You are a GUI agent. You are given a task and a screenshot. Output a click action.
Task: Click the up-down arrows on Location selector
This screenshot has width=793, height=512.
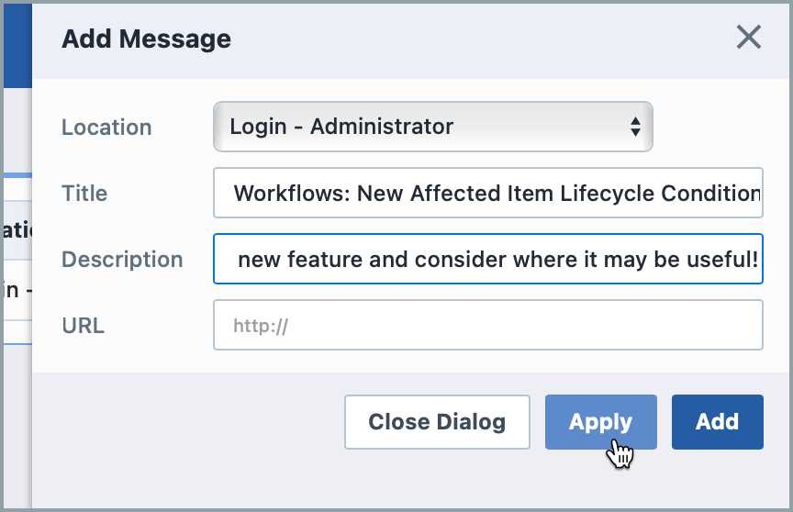(x=635, y=127)
